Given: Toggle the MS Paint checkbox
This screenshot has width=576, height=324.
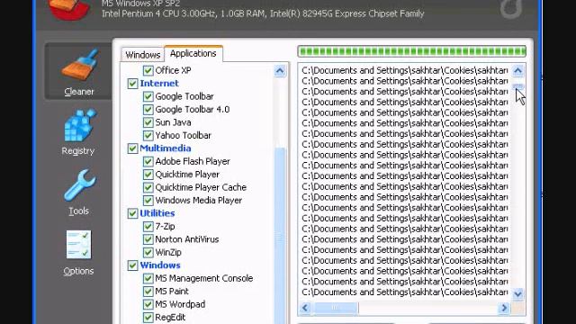Looking at the screenshot, I should (x=148, y=292).
